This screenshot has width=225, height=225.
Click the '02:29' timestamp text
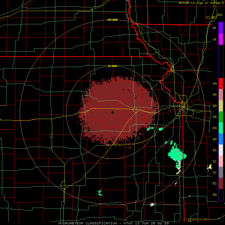163,223
